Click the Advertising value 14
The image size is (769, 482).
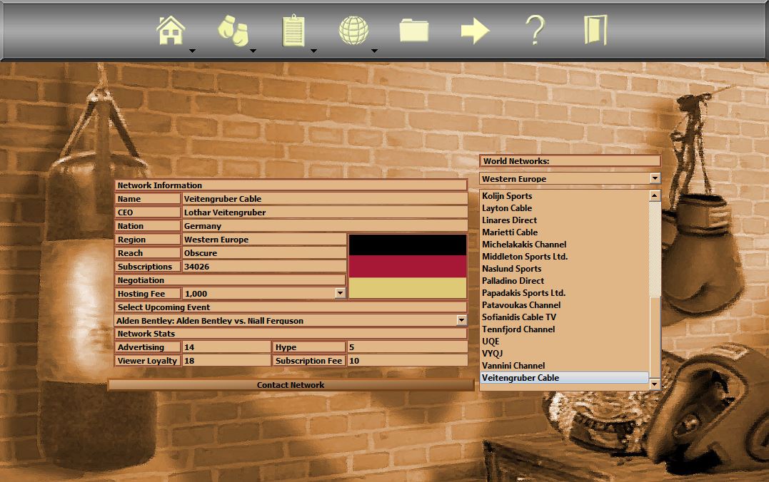click(226, 347)
